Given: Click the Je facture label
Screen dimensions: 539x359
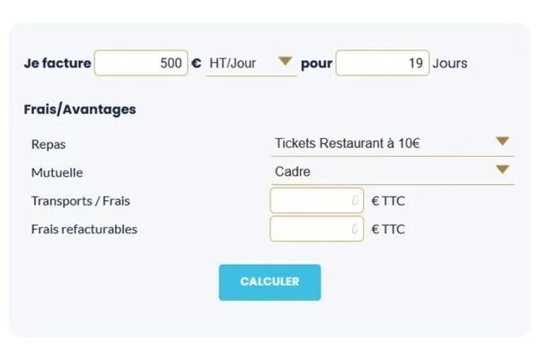Looking at the screenshot, I should tap(57, 64).
